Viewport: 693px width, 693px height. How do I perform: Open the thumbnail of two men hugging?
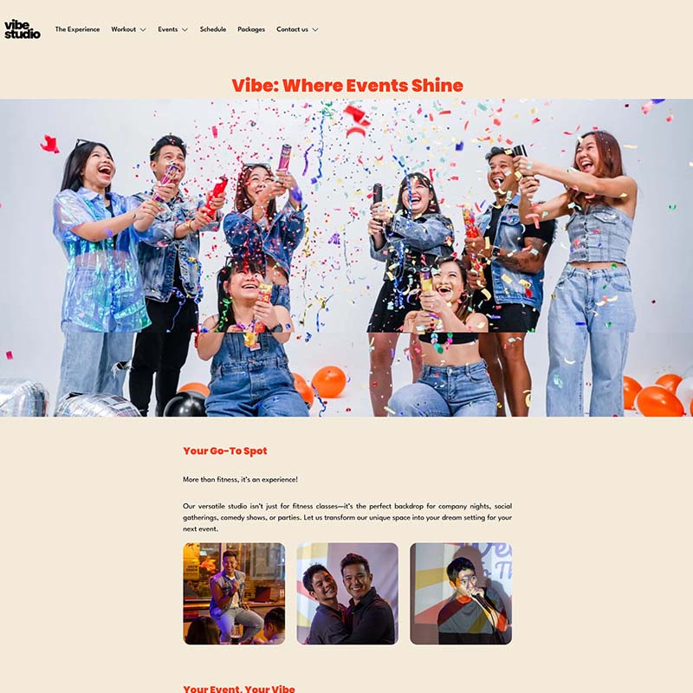347,593
